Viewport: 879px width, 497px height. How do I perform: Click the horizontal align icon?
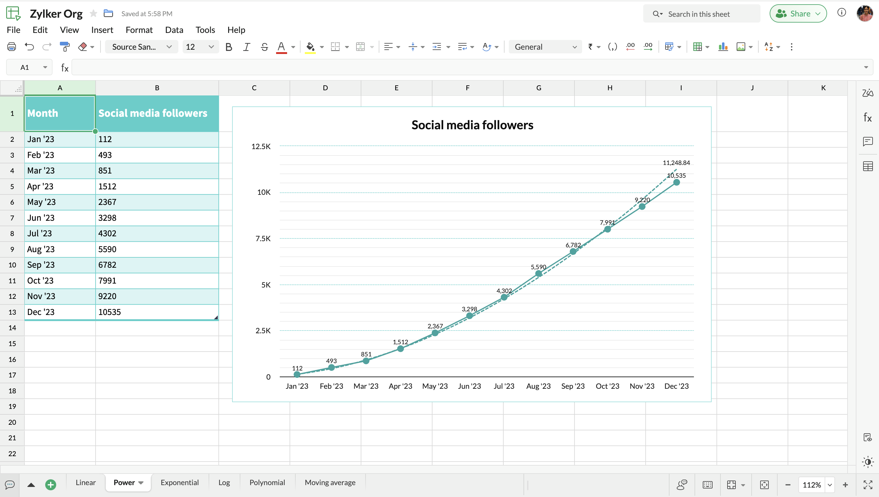[388, 47]
